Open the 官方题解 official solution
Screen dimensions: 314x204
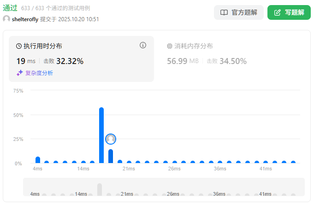click(x=239, y=12)
